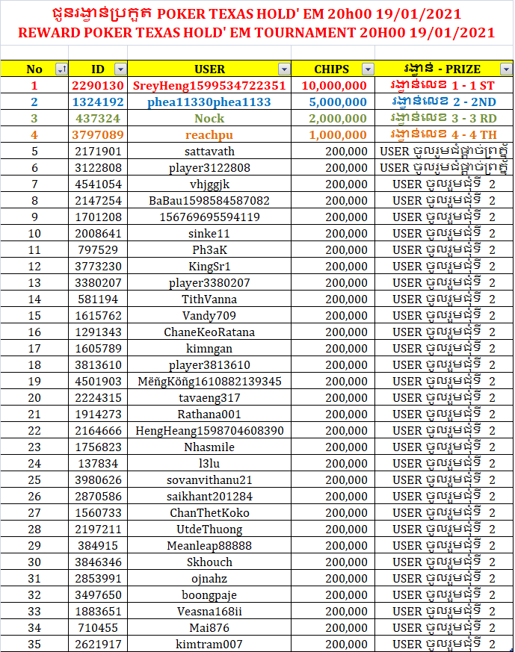This screenshot has width=515, height=652.
Task: Select username 156769695594119
Action: tap(209, 217)
